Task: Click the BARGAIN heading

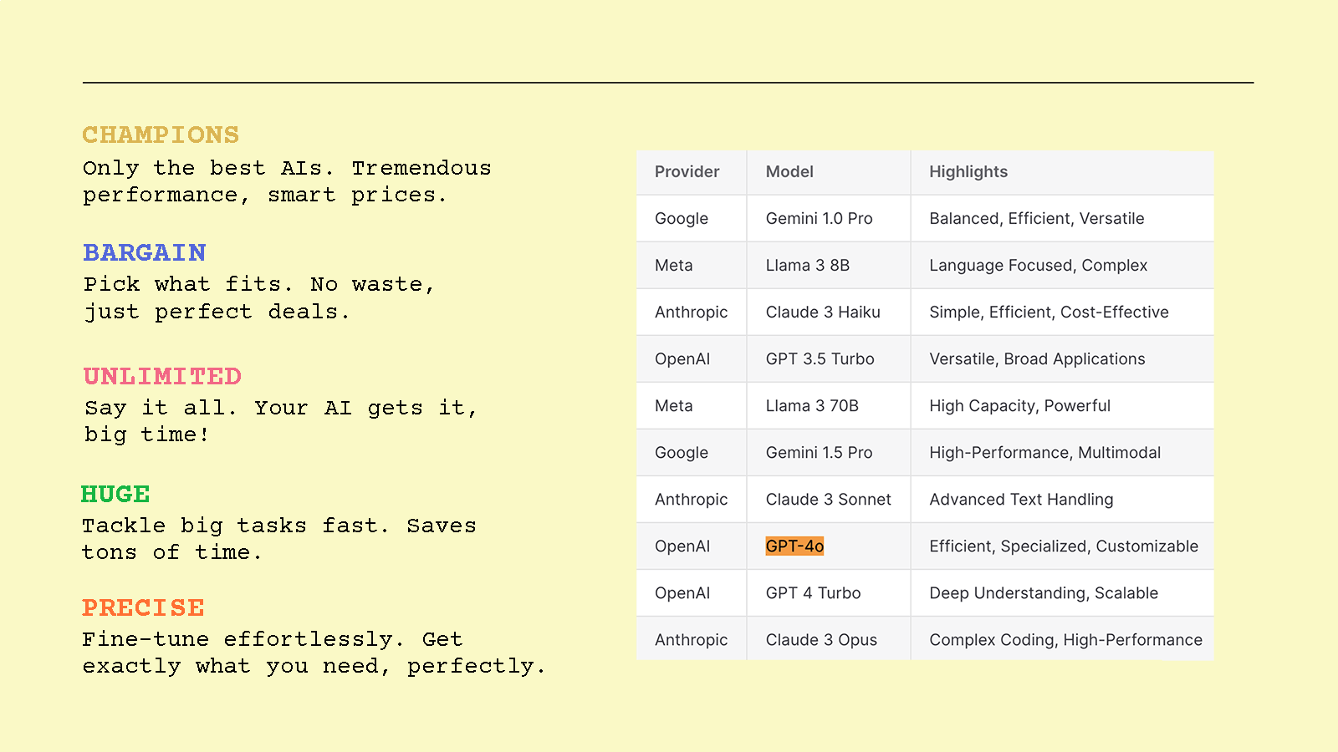Action: pyautogui.click(x=145, y=252)
